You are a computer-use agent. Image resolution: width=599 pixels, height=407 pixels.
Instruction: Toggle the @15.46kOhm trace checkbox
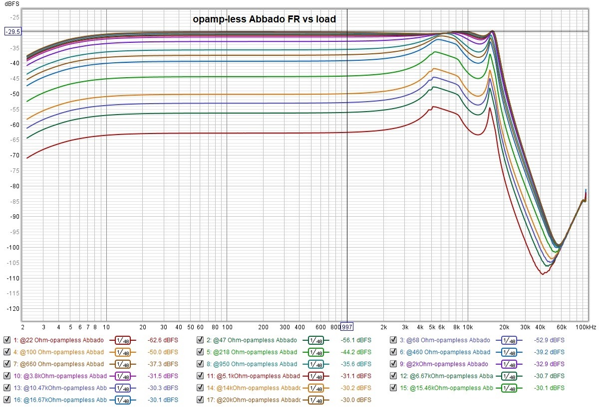coord(393,388)
